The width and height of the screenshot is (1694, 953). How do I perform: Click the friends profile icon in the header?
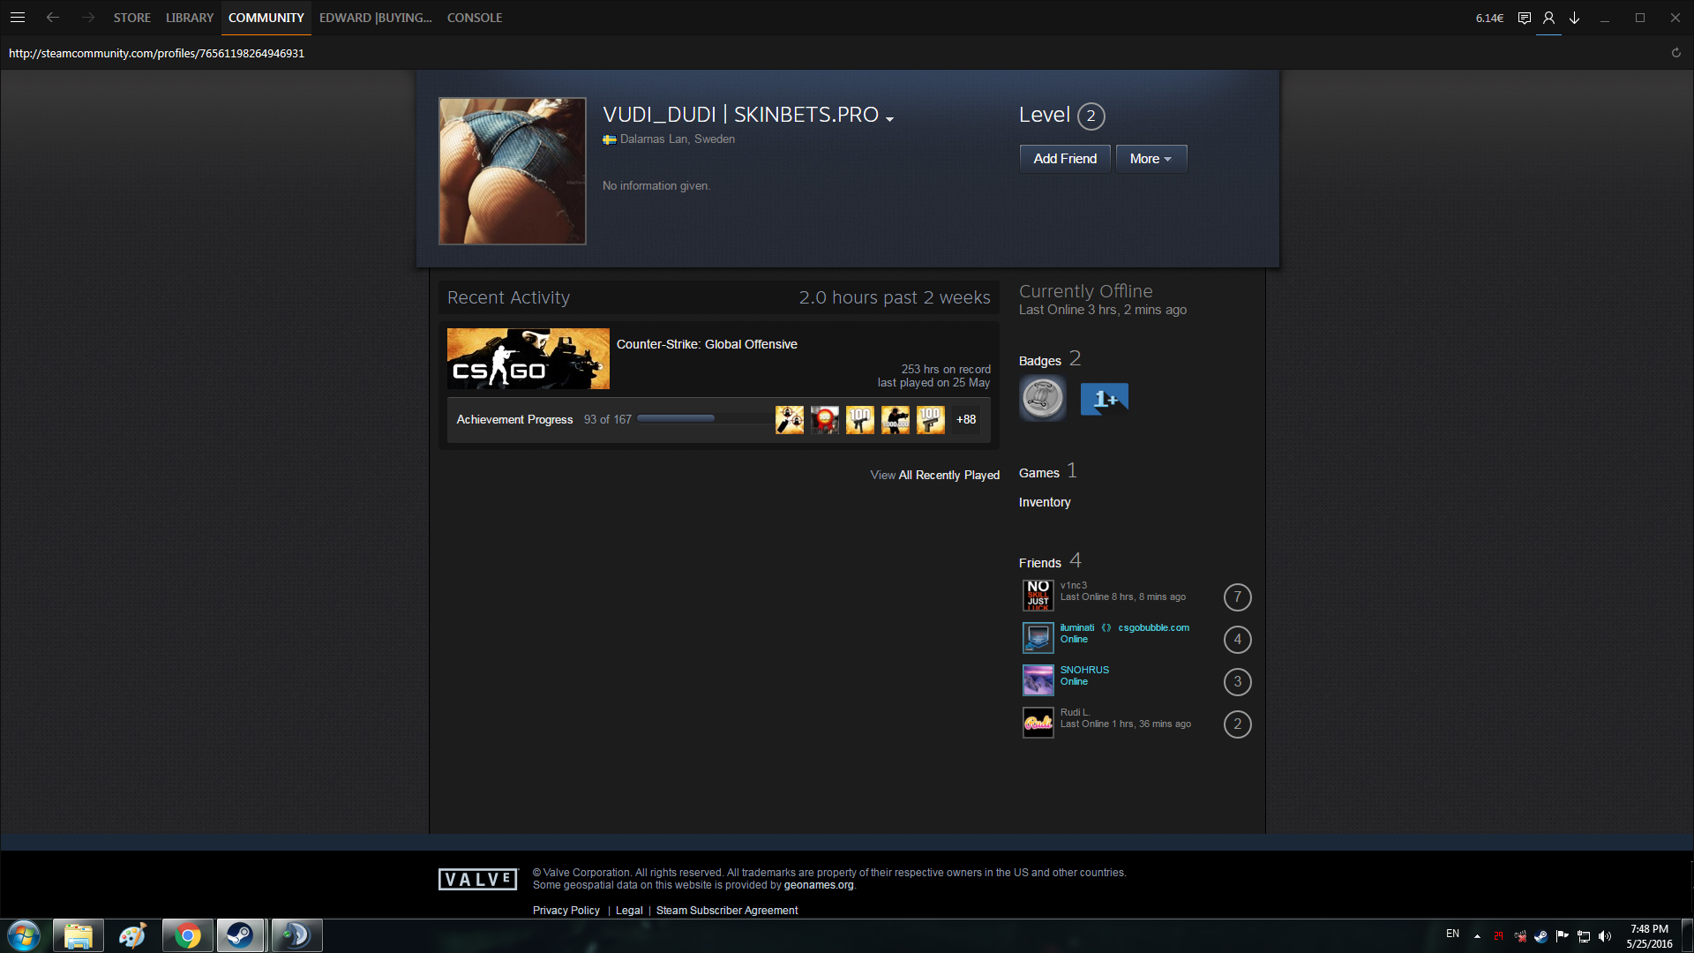coord(1548,18)
